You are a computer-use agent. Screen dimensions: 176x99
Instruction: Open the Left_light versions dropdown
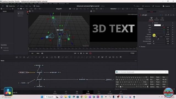pyautogui.click(x=162, y=15)
